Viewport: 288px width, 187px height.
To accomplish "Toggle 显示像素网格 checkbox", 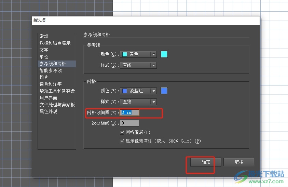I will point(122,141).
